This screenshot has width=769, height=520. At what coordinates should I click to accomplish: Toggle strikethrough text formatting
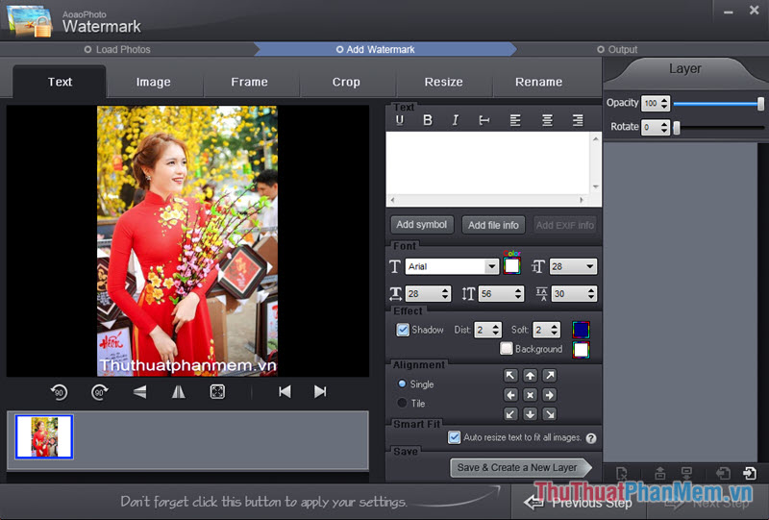(484, 120)
